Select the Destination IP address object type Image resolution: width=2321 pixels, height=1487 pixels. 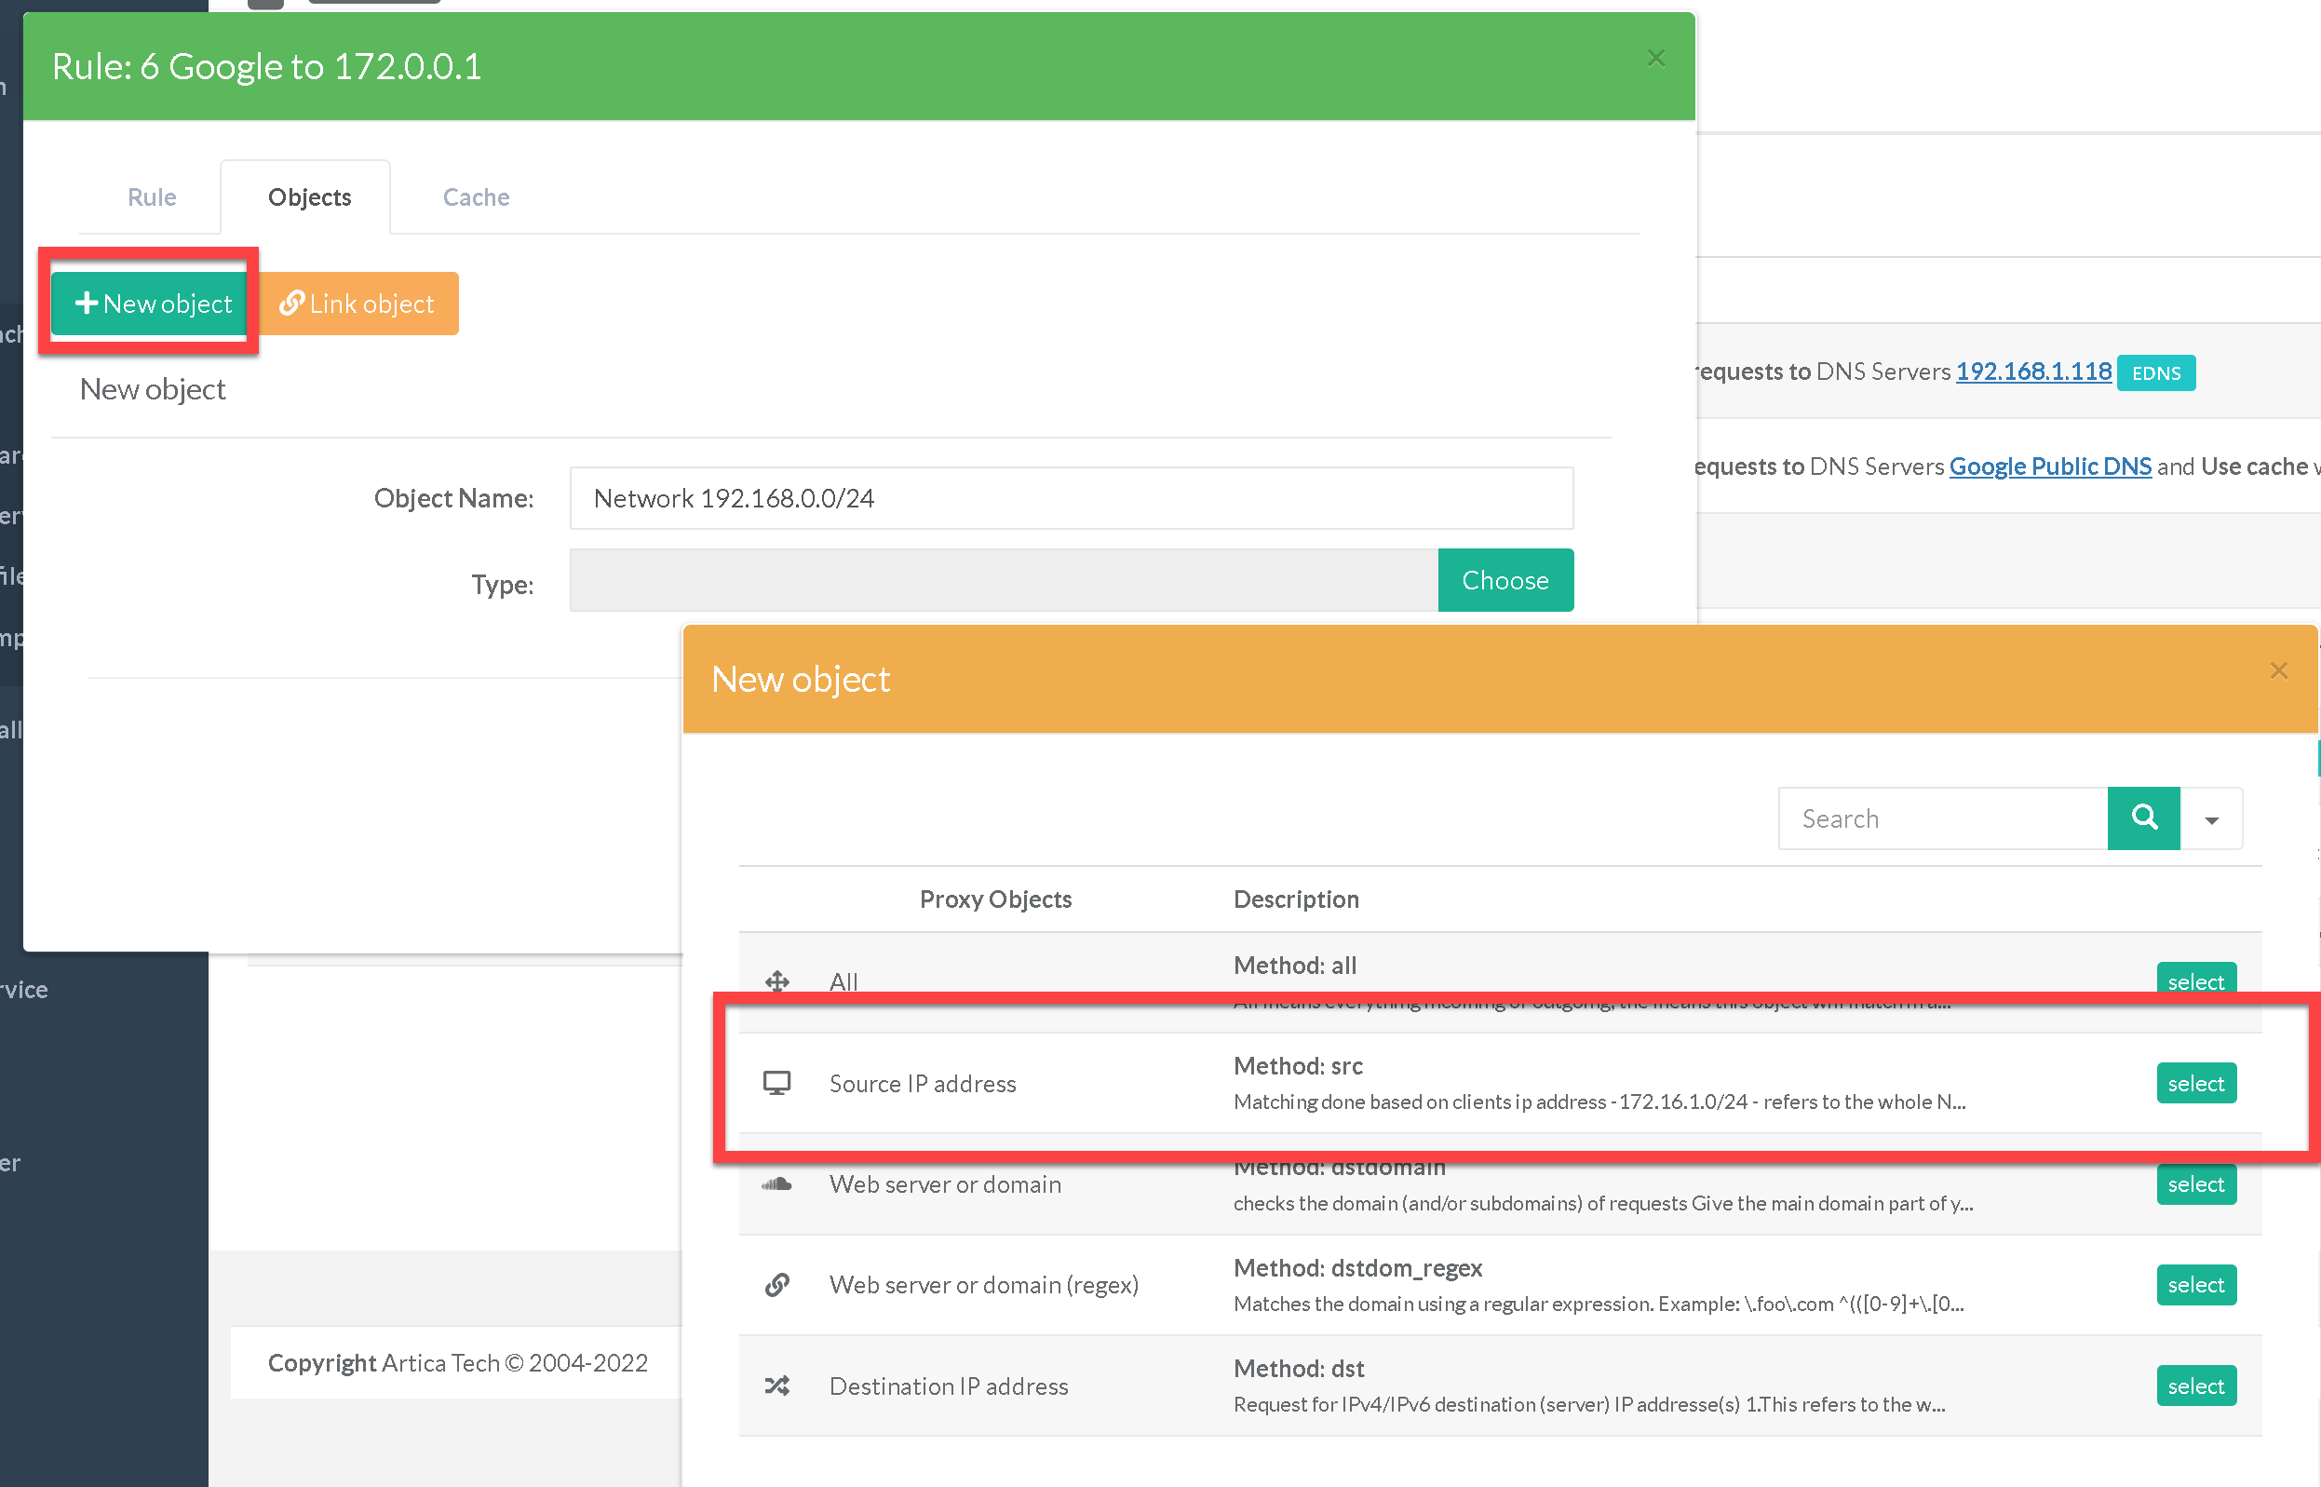coord(2195,1386)
